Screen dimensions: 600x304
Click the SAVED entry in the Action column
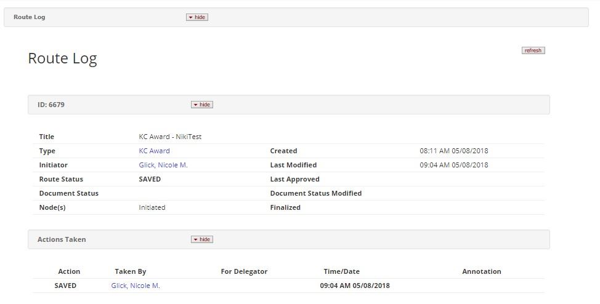tap(65, 286)
